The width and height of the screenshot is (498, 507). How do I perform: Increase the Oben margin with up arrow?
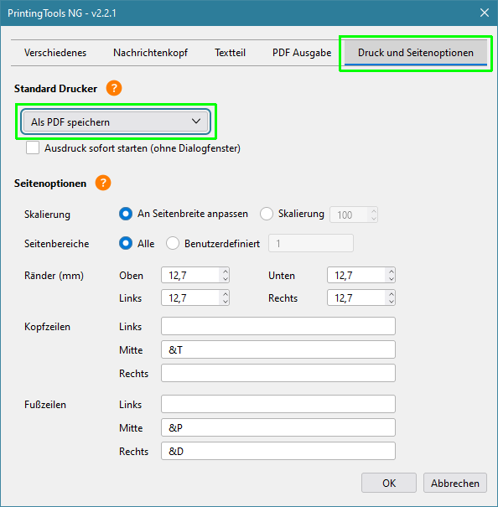226,272
